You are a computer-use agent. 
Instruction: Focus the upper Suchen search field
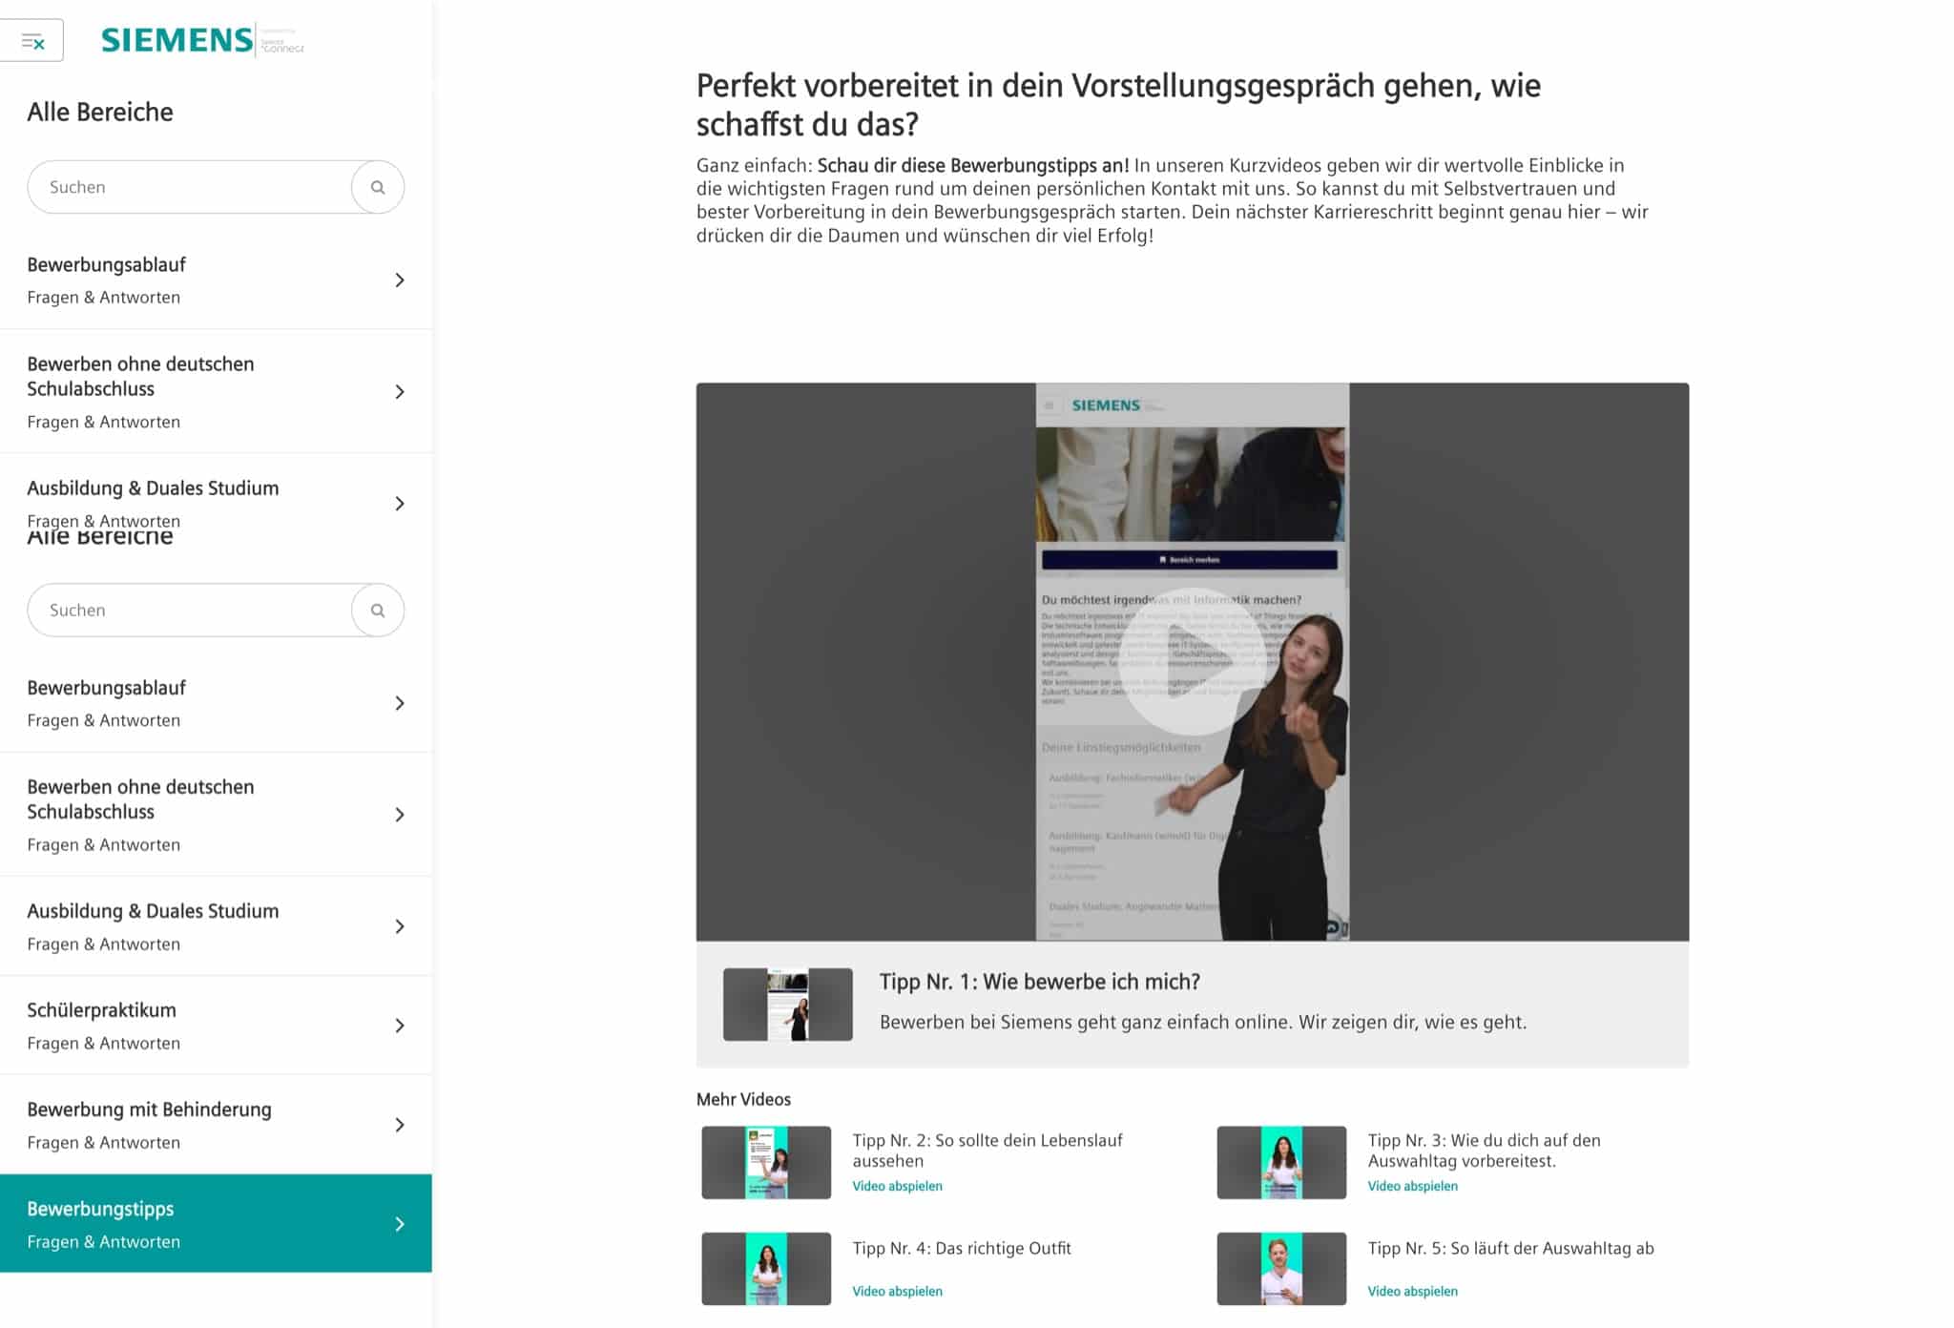[190, 187]
